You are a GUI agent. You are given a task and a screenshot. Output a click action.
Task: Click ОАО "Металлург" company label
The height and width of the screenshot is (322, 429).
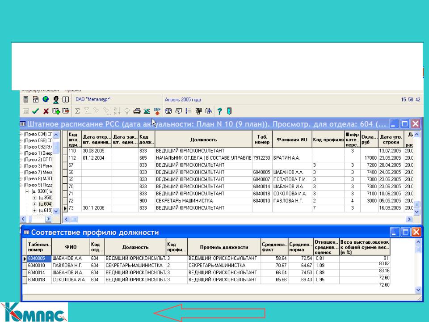click(x=93, y=99)
